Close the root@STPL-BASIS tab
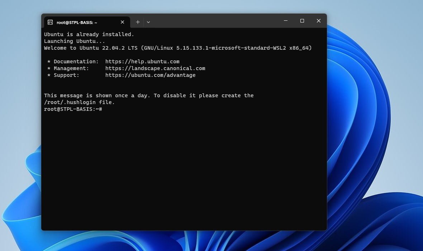Screen dimensions: 423x251 point(123,22)
